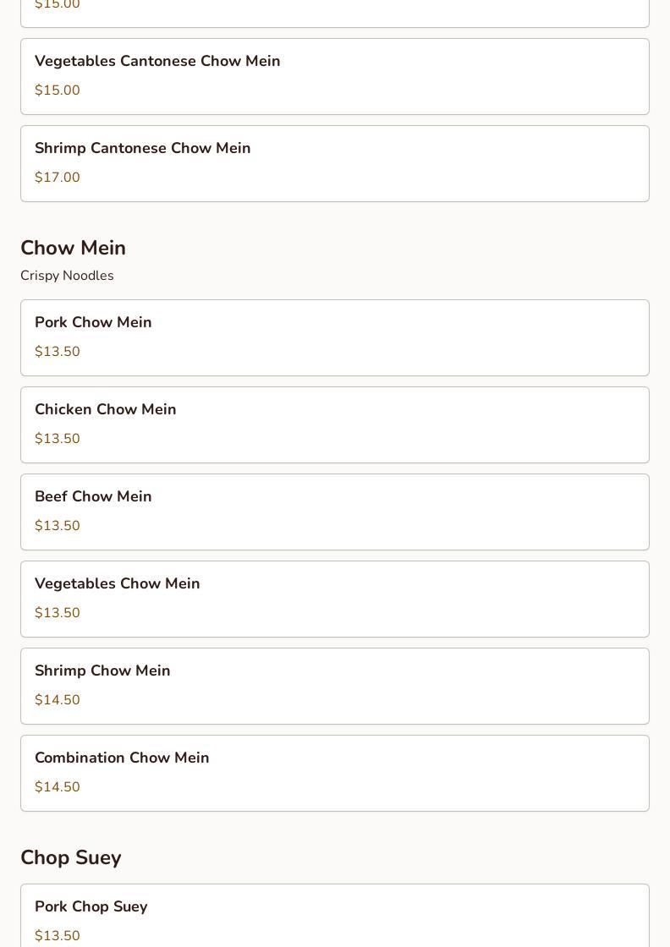670x947 pixels.
Task: Click the $14.50 price under Shrimp Chow Mein
Action: click(x=58, y=700)
